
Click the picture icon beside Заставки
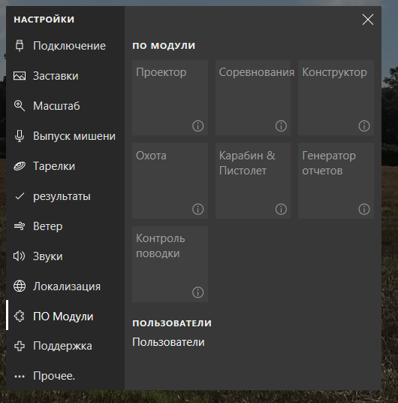pos(20,76)
